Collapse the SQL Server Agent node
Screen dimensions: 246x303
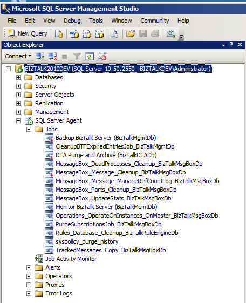[18, 121]
